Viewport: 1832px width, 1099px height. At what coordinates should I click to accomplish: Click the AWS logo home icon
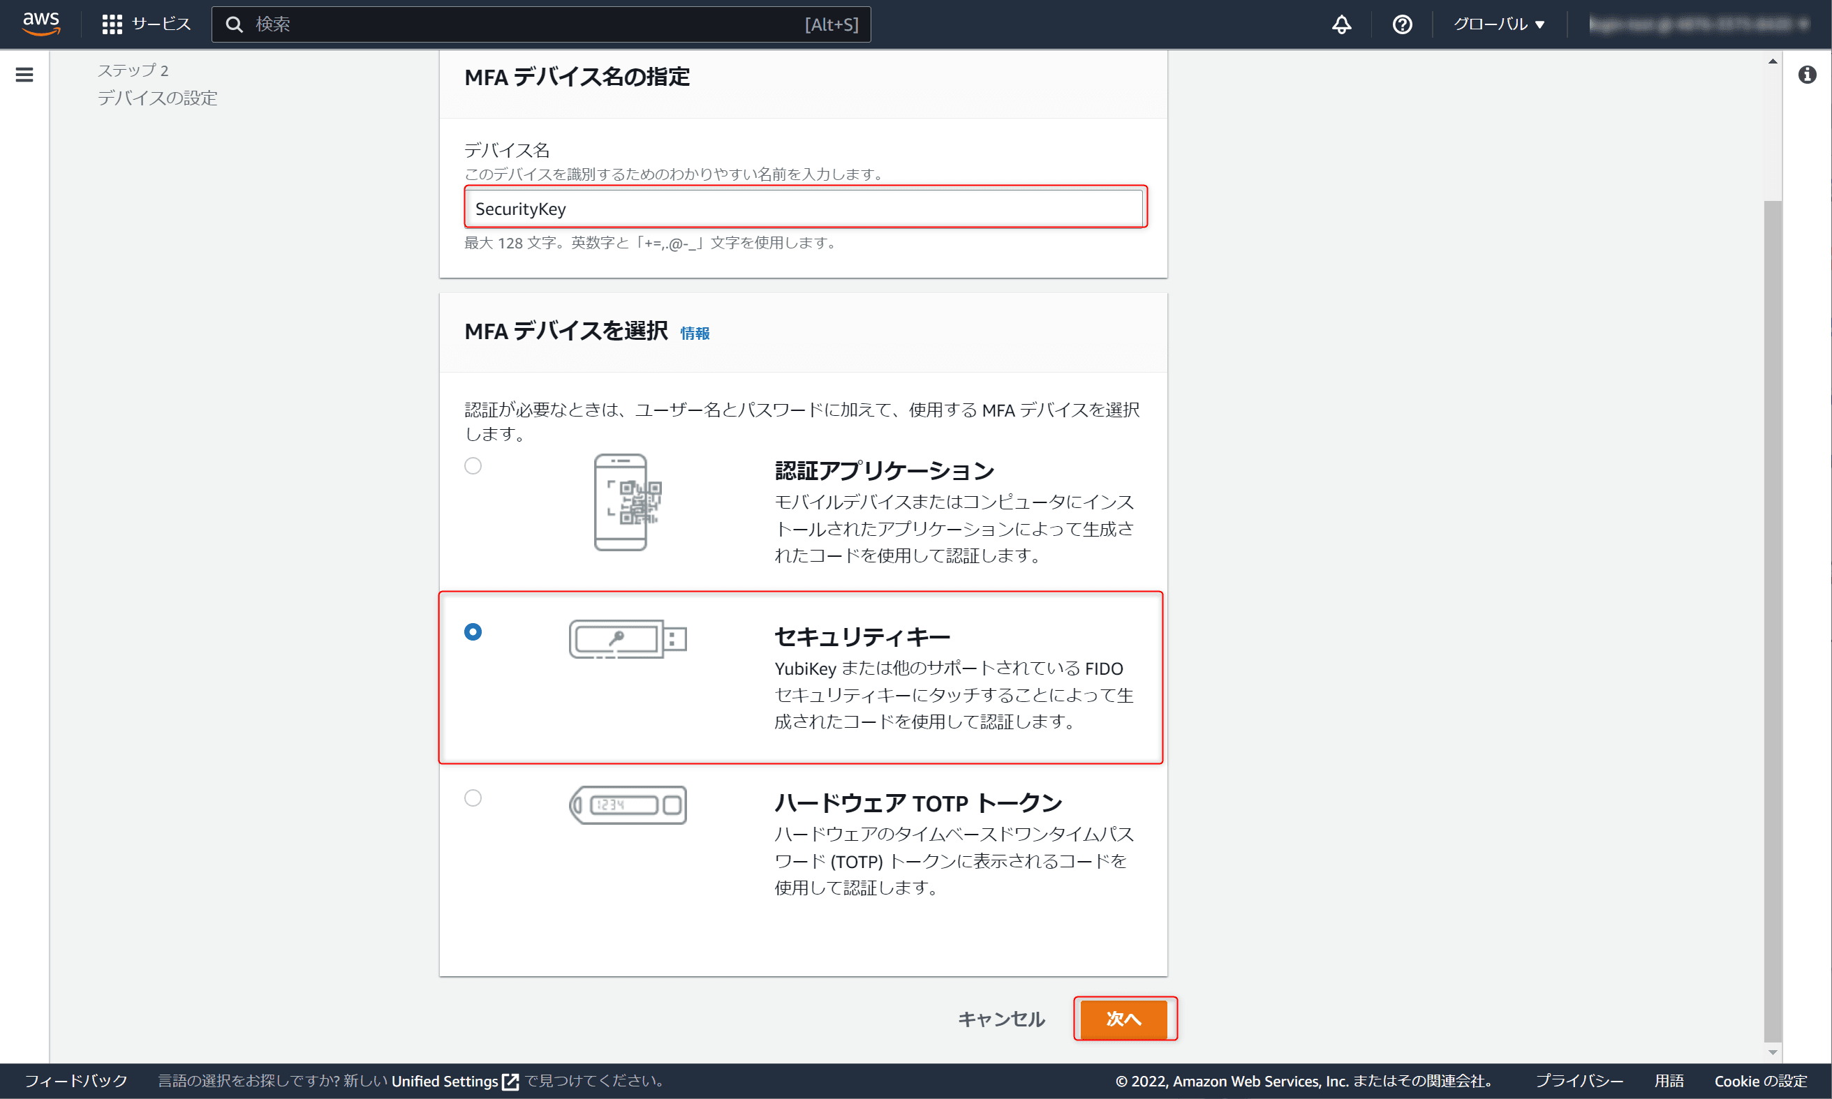coord(40,24)
